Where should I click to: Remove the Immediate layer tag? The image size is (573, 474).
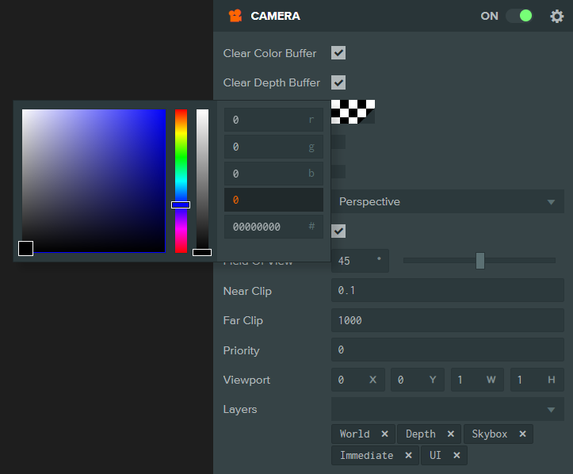point(409,455)
